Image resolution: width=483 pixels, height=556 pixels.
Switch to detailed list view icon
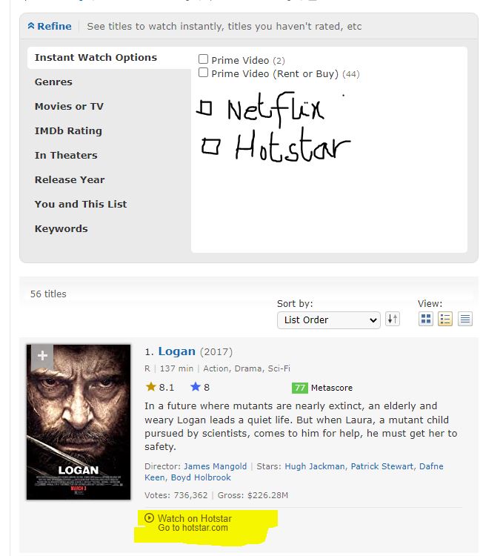445,320
